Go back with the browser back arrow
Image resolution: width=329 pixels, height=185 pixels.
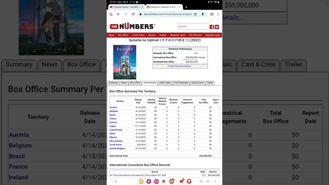coord(118,14)
